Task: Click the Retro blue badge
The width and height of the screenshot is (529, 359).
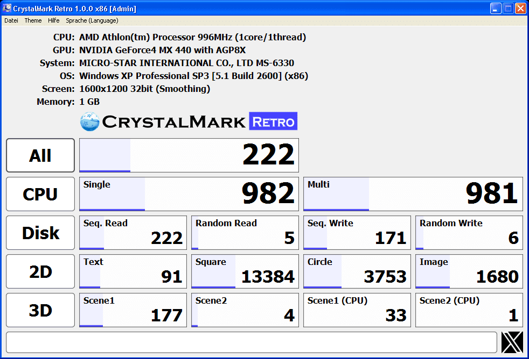Action: coord(273,121)
